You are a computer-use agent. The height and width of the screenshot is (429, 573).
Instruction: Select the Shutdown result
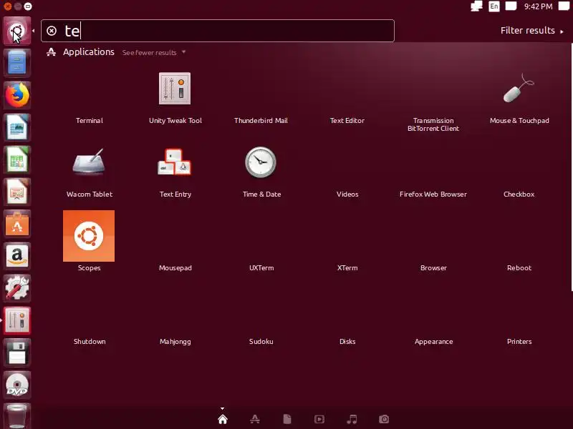coord(90,342)
